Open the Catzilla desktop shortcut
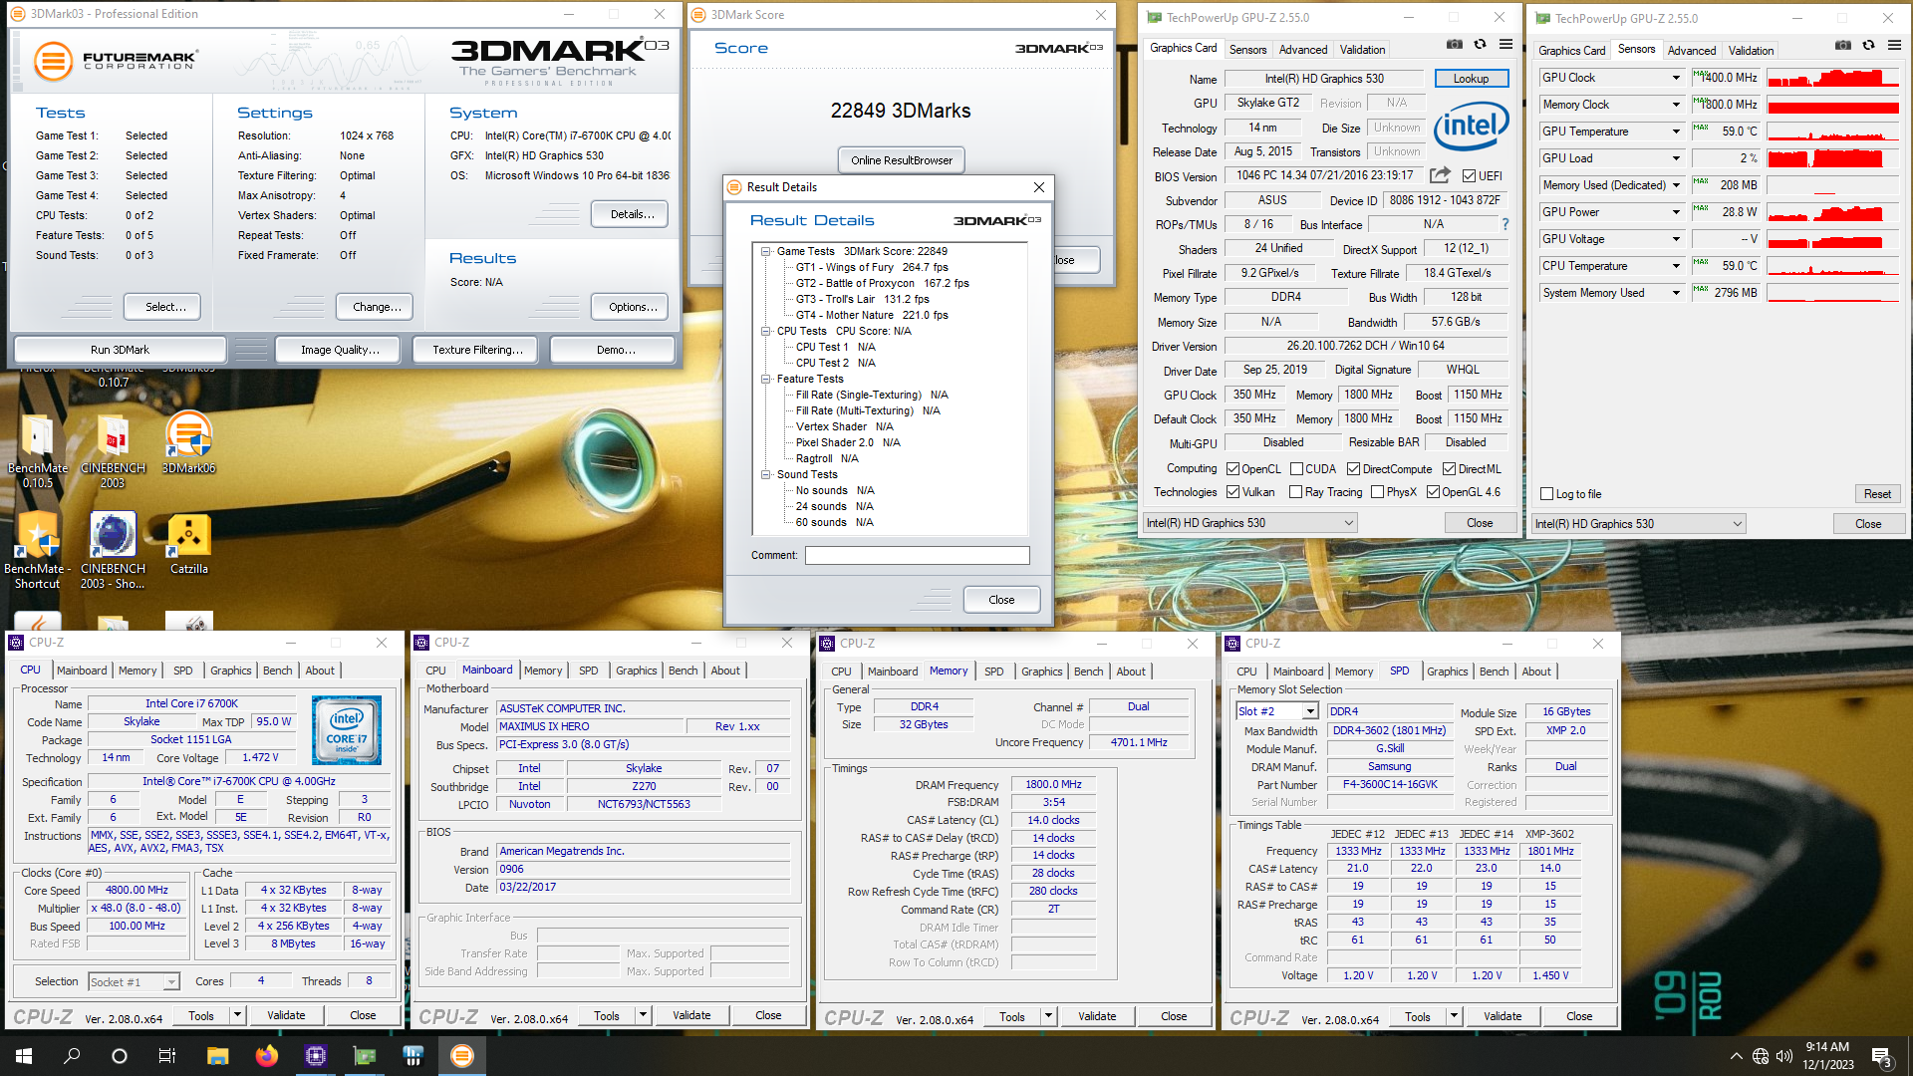This screenshot has width=1913, height=1076. pyautogui.click(x=188, y=545)
